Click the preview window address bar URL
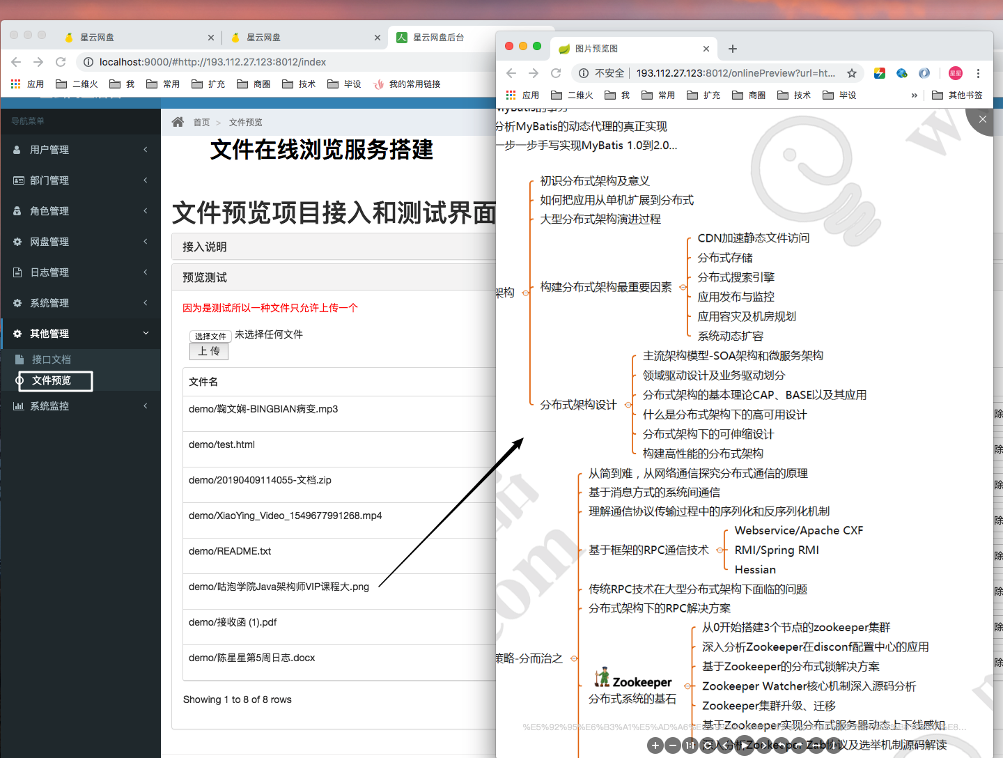This screenshot has width=1003, height=758. tap(736, 73)
